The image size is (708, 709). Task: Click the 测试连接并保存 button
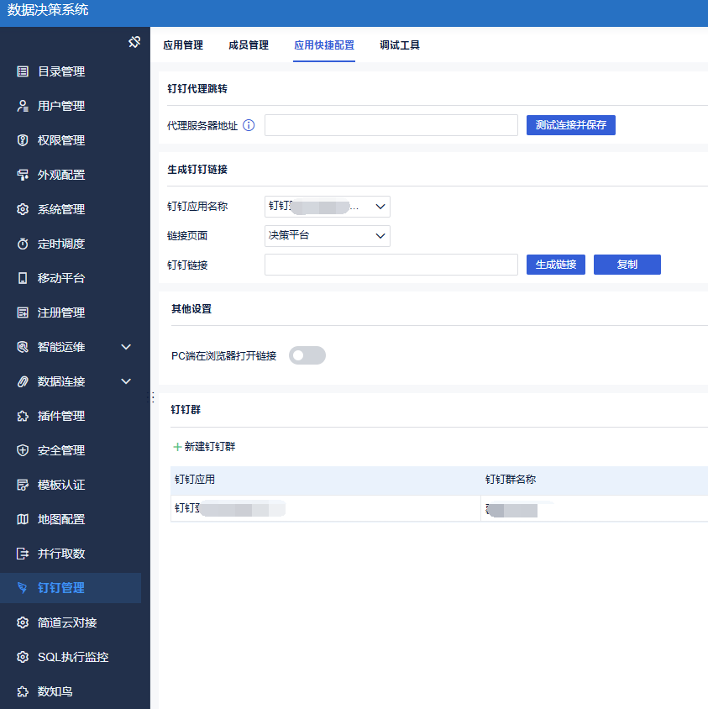[570, 125]
